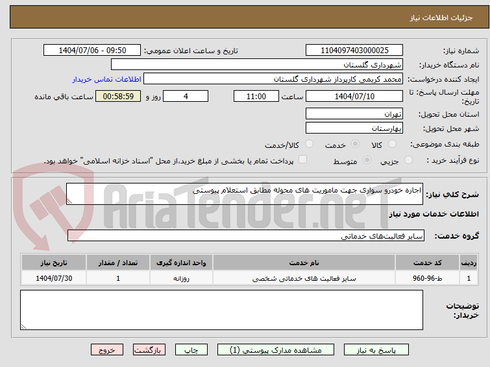490x367 pixels.
Task: Click the کد خدمت column header
Action: tap(427, 263)
